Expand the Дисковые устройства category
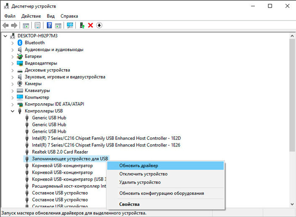 click(x=13, y=71)
